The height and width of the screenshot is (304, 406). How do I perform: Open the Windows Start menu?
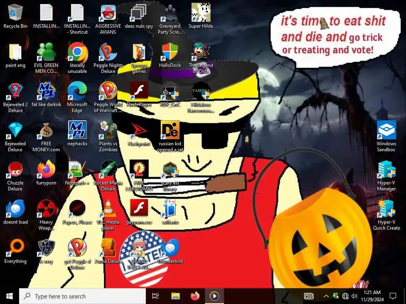(10, 296)
